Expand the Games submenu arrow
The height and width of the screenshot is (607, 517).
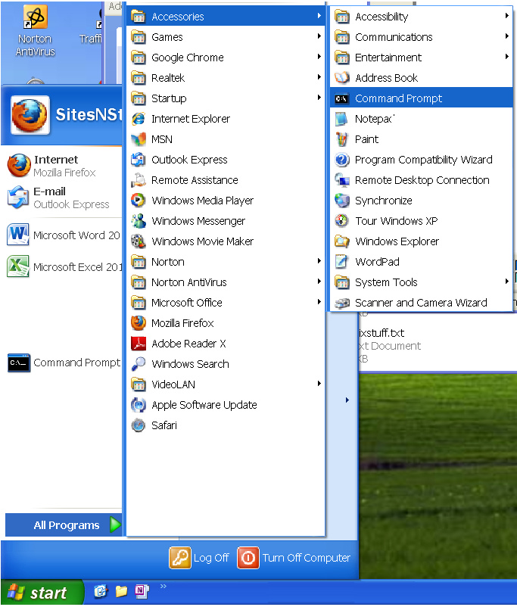tap(319, 36)
